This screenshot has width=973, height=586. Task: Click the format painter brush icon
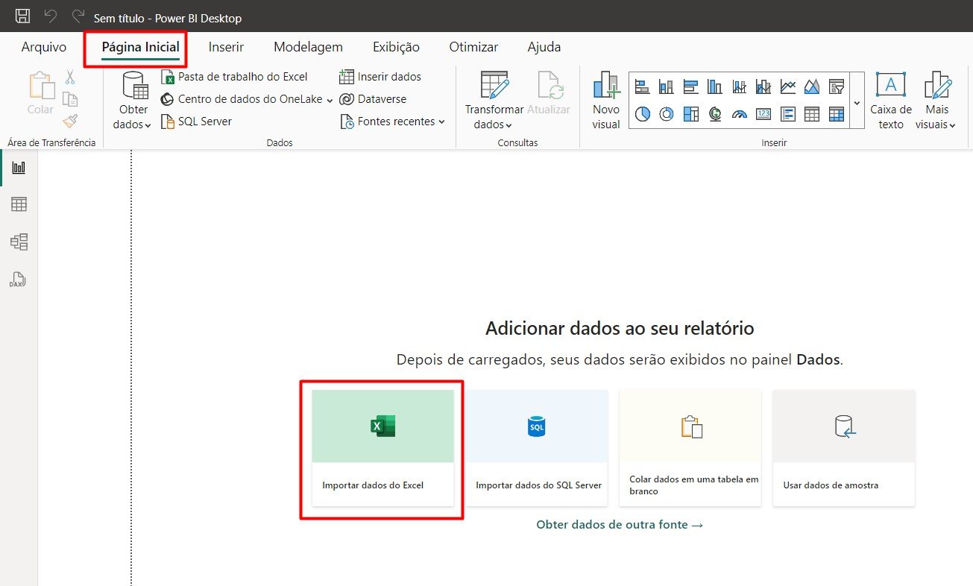point(70,122)
